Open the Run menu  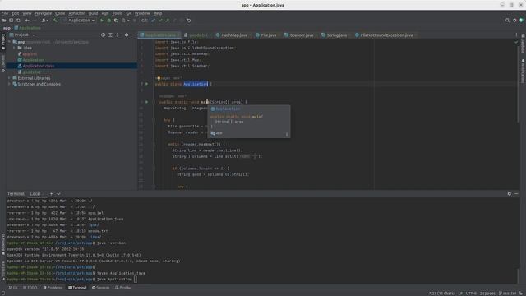105,13
